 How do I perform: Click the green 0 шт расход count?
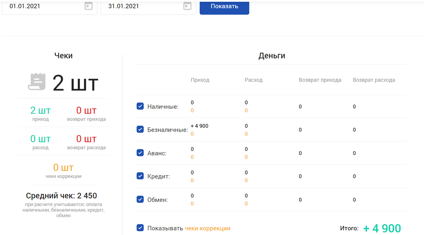click(40, 139)
